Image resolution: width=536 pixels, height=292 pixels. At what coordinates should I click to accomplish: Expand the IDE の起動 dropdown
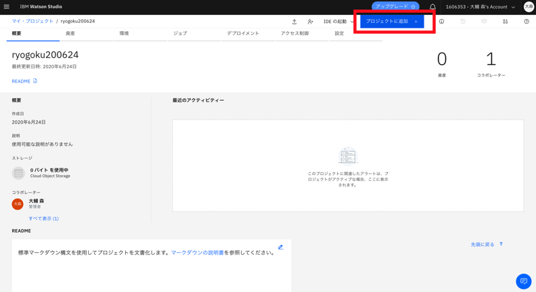click(x=338, y=21)
